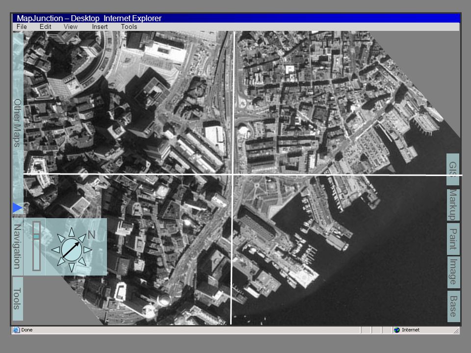Open the Tools menu in menu bar
Screen dimensions: 471x353
(129, 26)
